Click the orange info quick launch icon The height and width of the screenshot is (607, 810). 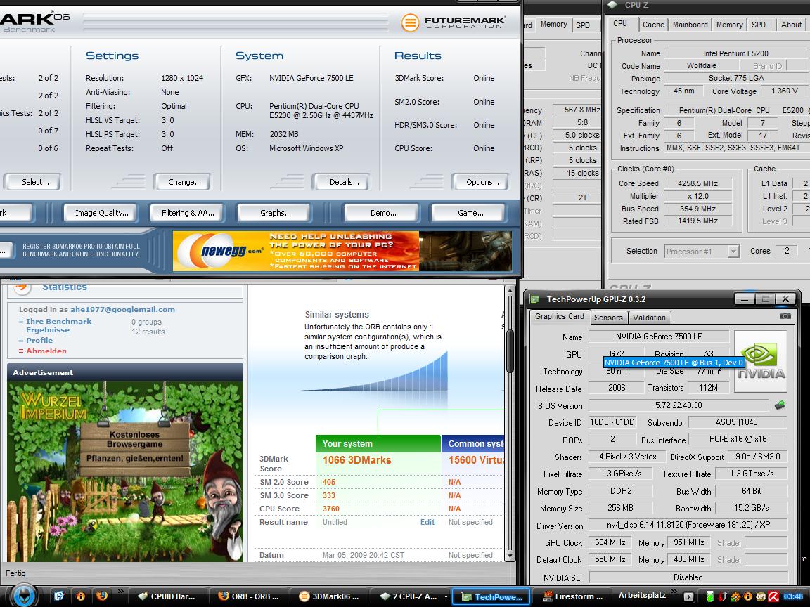81,596
